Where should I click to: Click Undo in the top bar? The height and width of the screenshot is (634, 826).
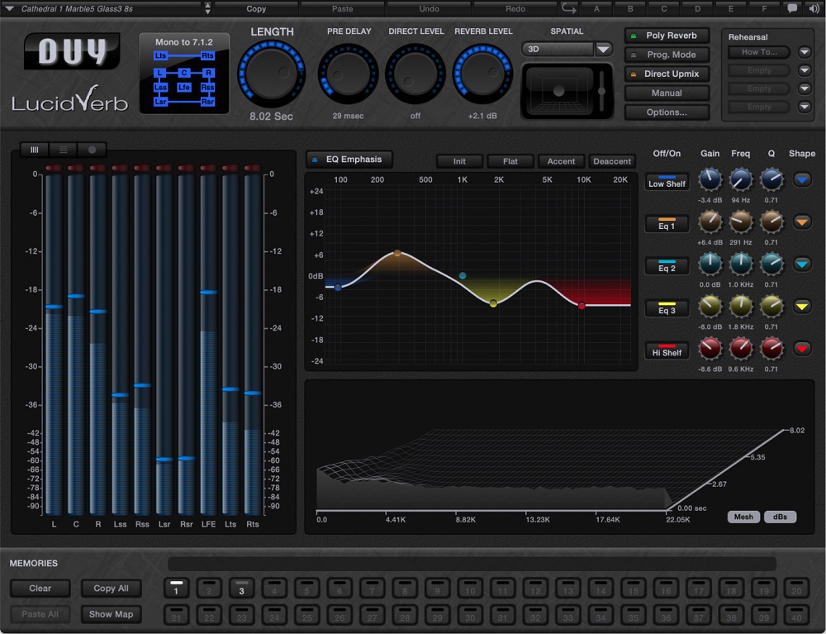tap(429, 8)
